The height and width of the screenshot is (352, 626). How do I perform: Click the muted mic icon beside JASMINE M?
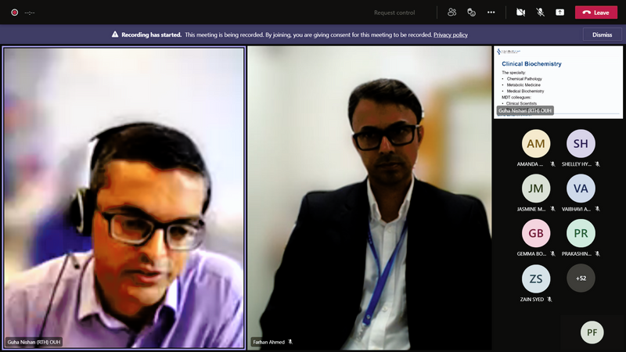coord(552,209)
